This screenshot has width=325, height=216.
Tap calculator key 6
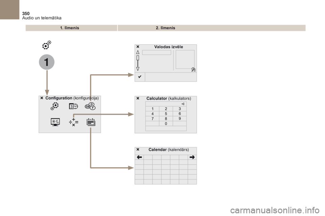coord(180,114)
